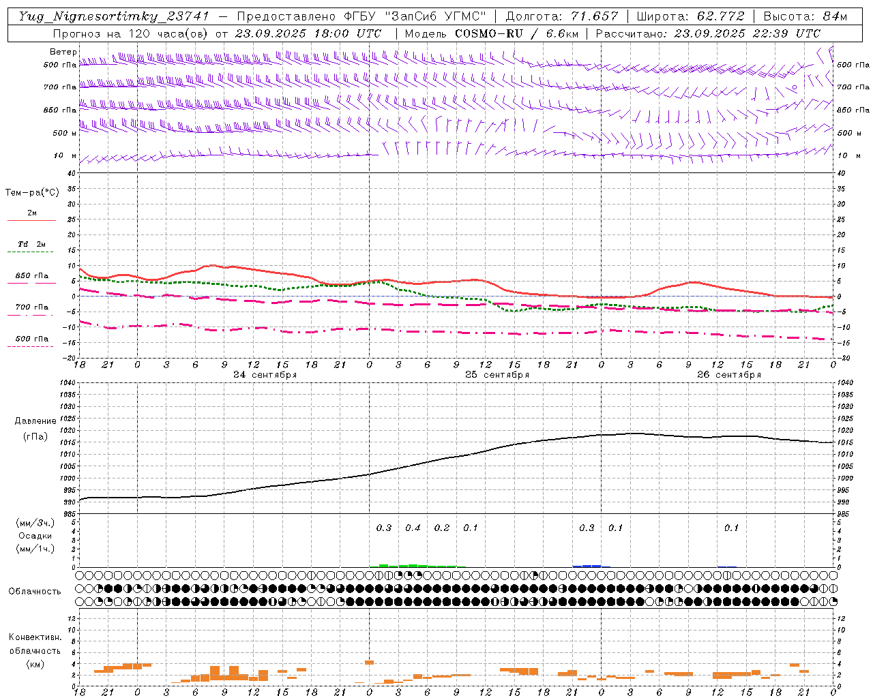Screen dimensions: 873x698
Task: Click the (км) unit under облачность
Action: click(x=35, y=664)
